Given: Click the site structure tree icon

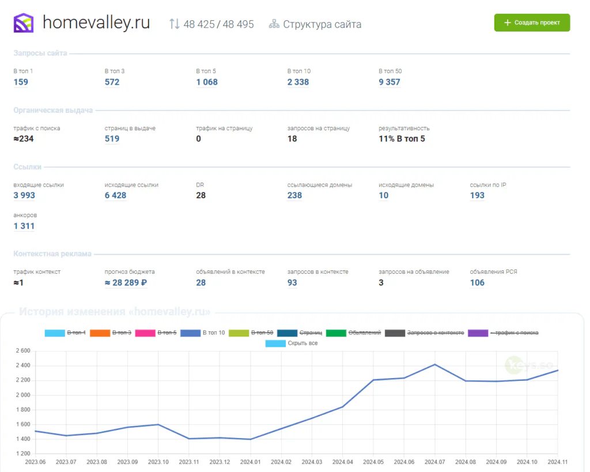Looking at the screenshot, I should point(274,24).
